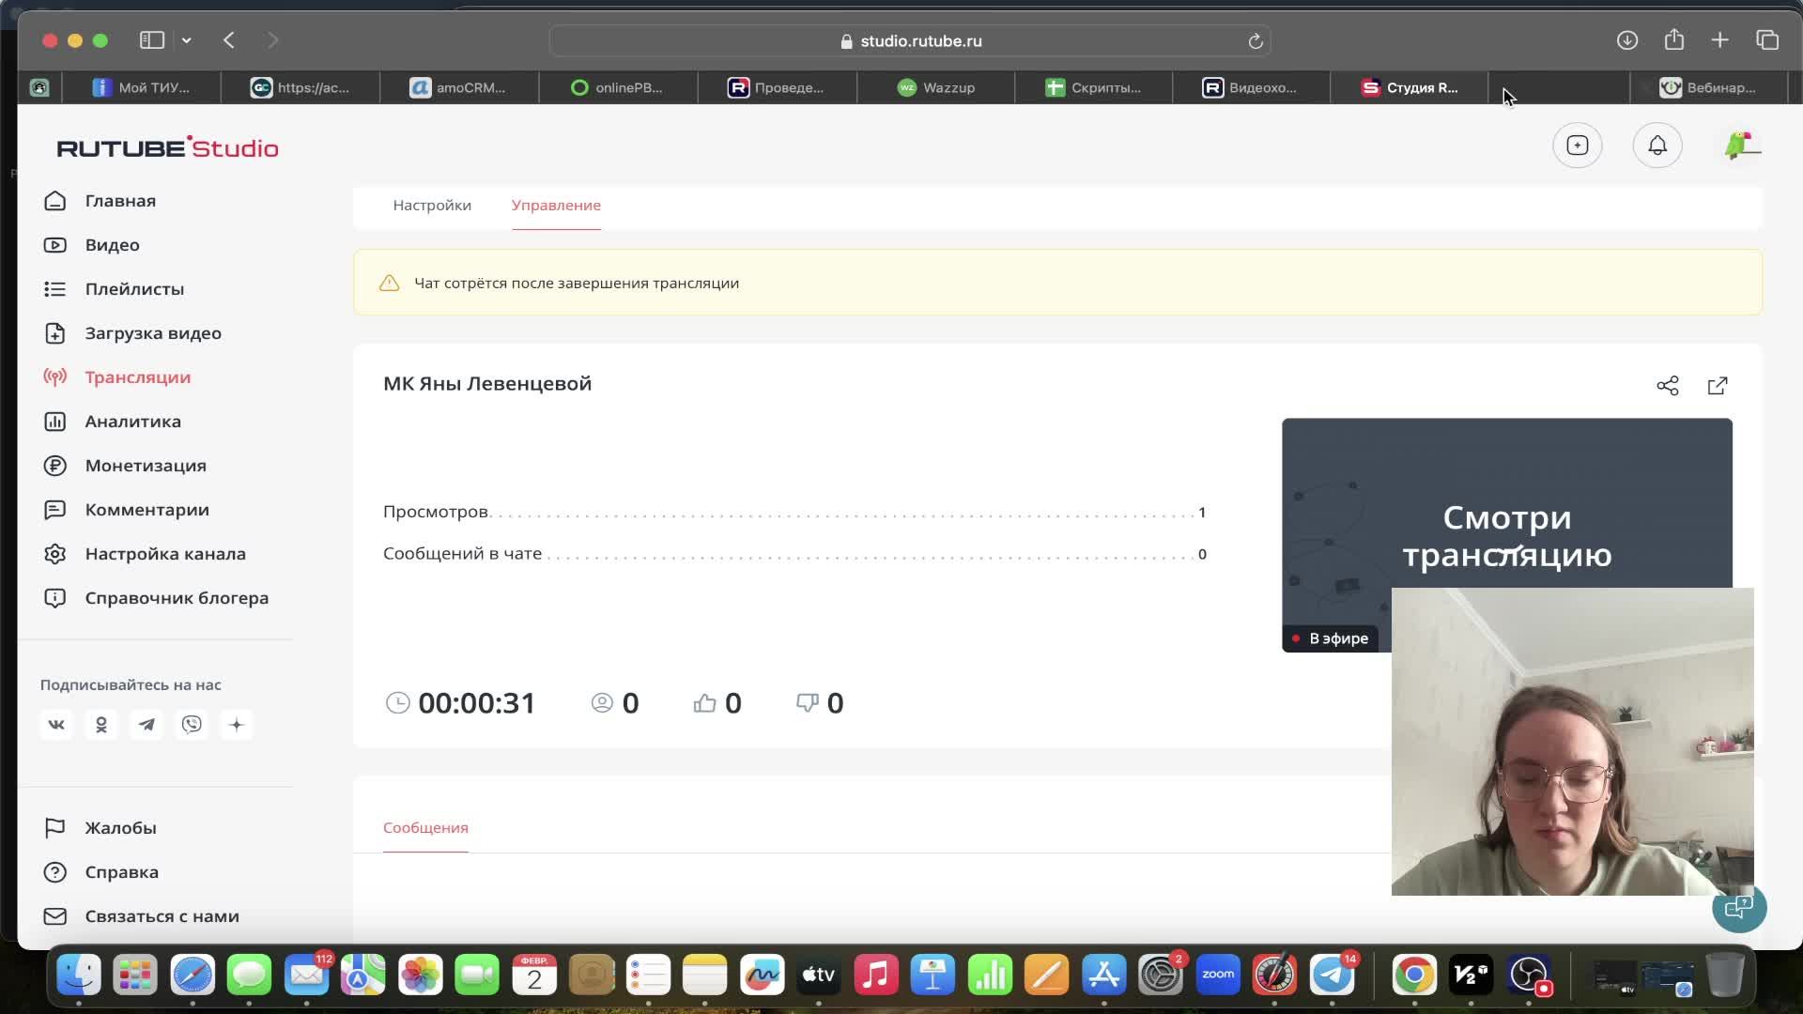Screen dimensions: 1803x1014
Task: Click the add video plus icon
Action: pyautogui.click(x=1578, y=146)
